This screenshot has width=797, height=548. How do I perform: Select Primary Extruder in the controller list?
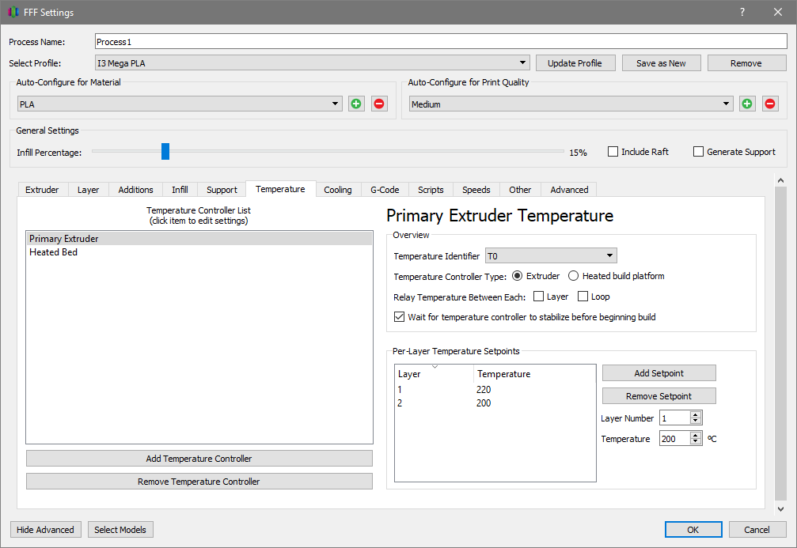point(199,238)
